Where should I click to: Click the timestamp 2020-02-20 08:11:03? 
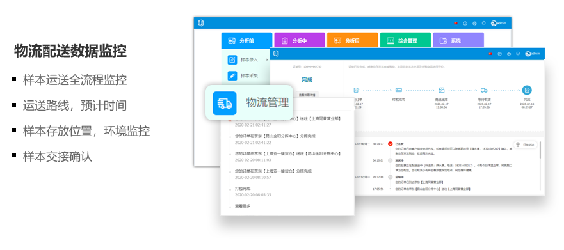pyautogui.click(x=253, y=160)
